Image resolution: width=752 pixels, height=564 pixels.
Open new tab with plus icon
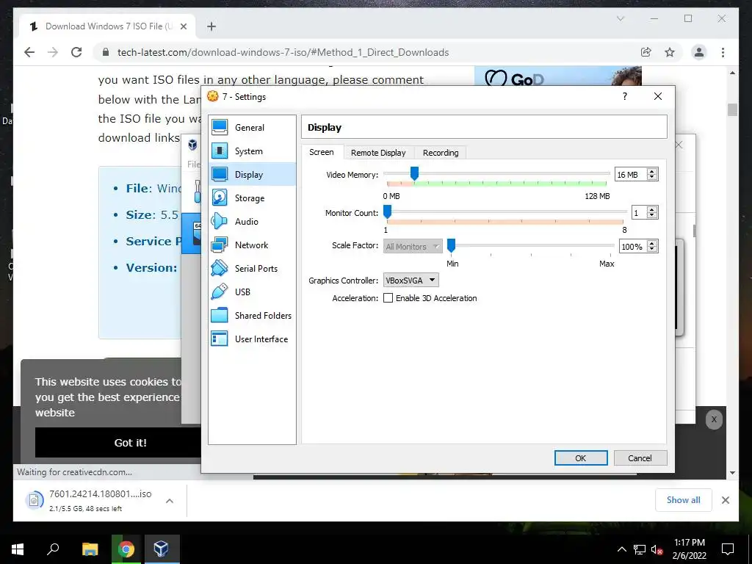click(211, 26)
